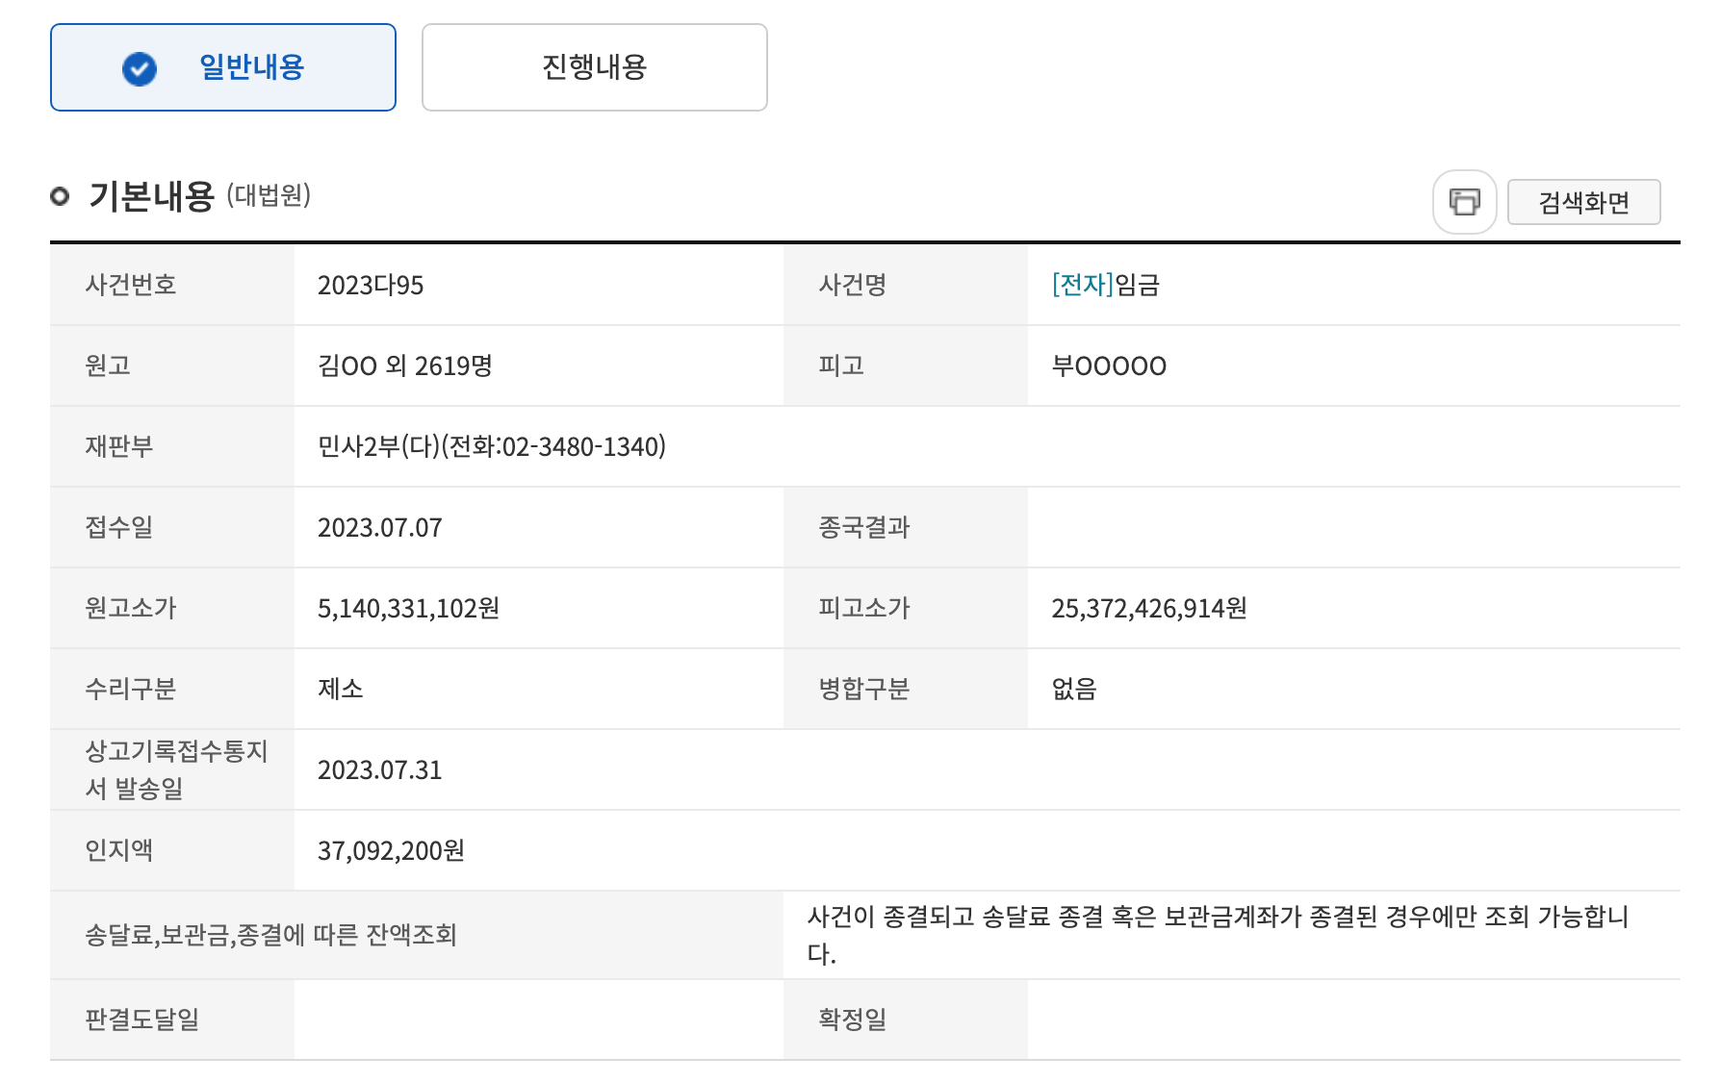Click the 송달료,보관금 잔액조회 label
Viewport: 1721px width, 1083px height.
click(270, 935)
